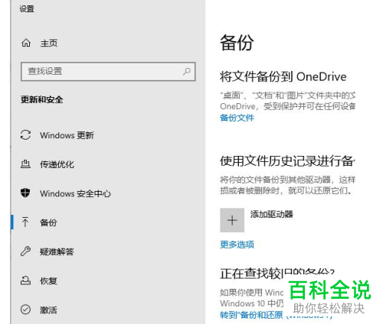Open the 更多选项 link
Viewport: 383px width, 324px height.
(x=237, y=245)
